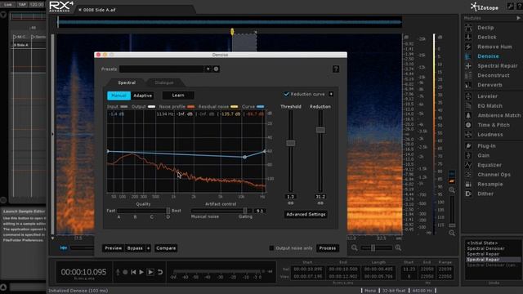The height and width of the screenshot is (294, 523).
Task: Click the play button in transport
Action: coord(141,272)
